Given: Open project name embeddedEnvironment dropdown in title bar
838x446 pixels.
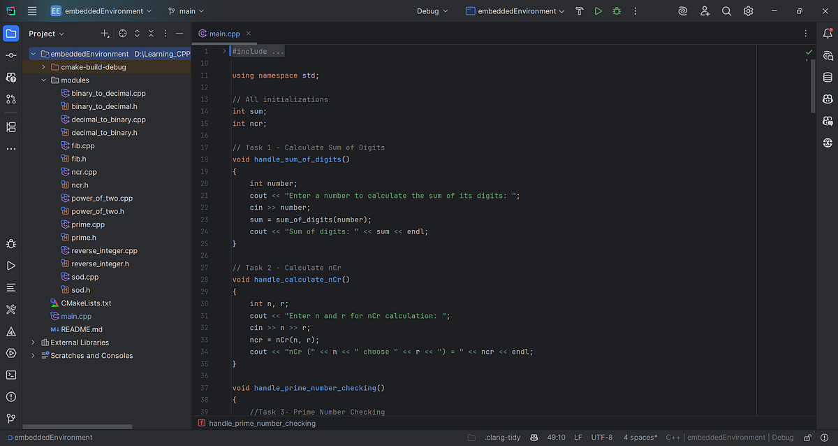Looking at the screenshot, I should [x=101, y=11].
